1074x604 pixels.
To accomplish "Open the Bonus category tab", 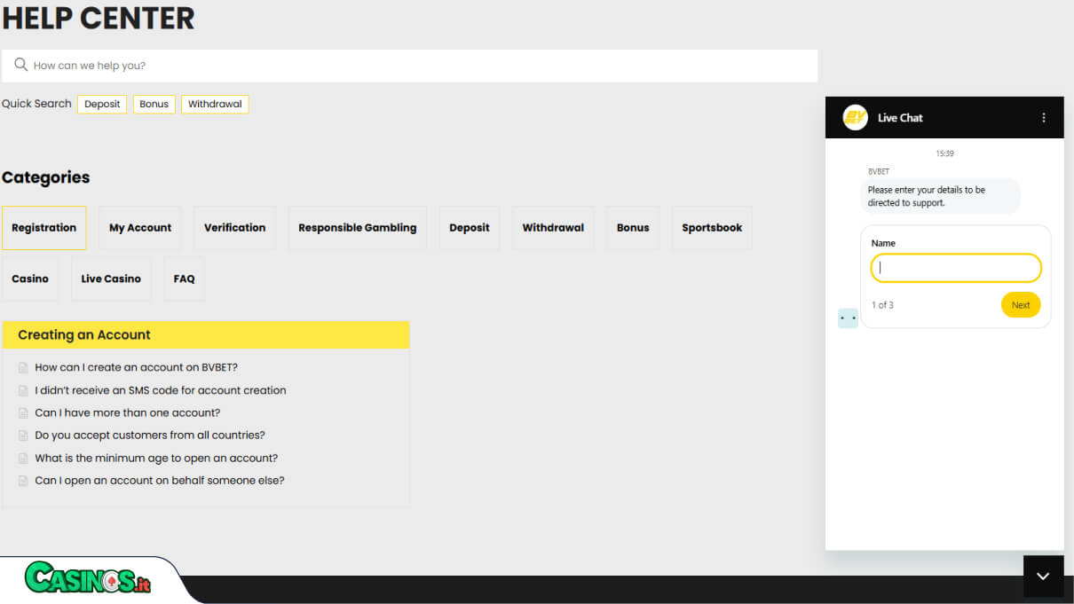I will (x=633, y=228).
